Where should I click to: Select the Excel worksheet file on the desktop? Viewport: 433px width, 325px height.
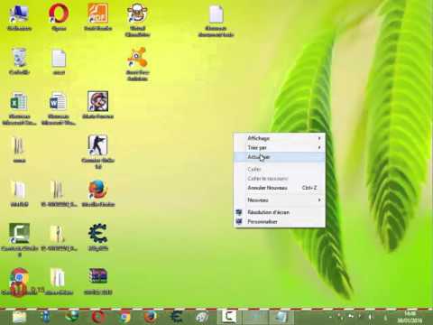click(19, 108)
